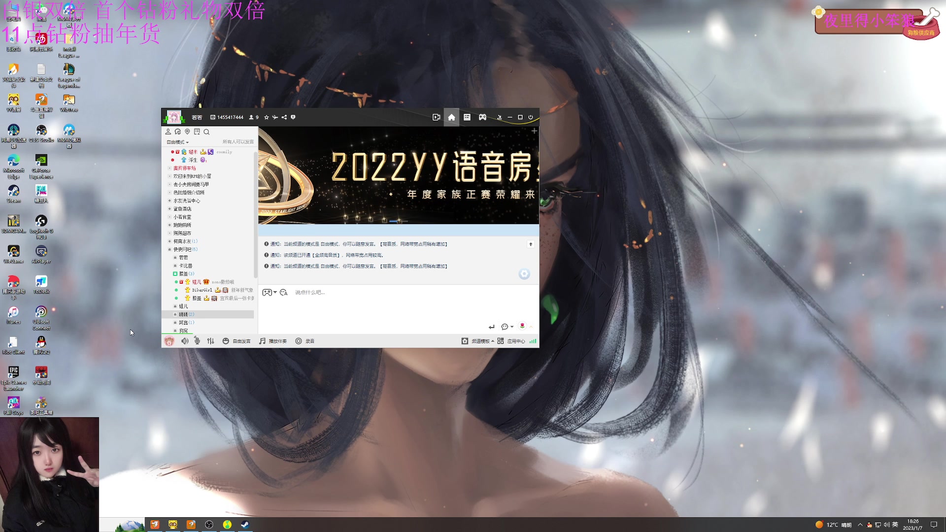This screenshot has height=532, width=946.
Task: Click the share icon next to channel ID
Action: (x=284, y=117)
